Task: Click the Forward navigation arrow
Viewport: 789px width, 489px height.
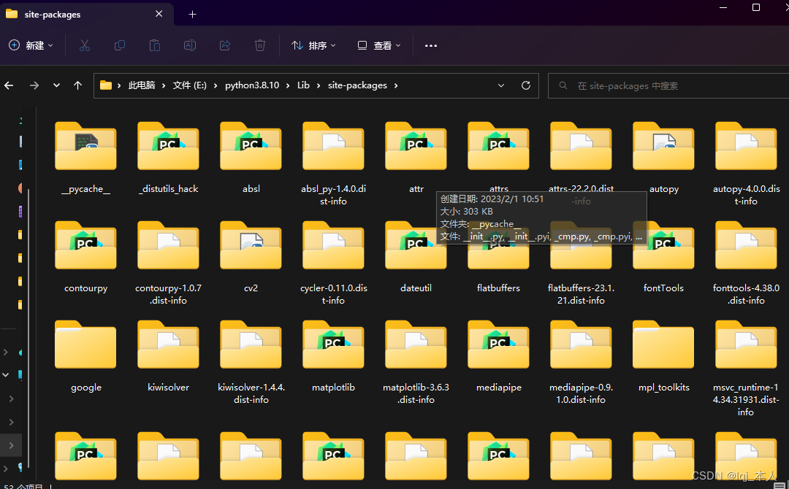Action: click(x=34, y=85)
